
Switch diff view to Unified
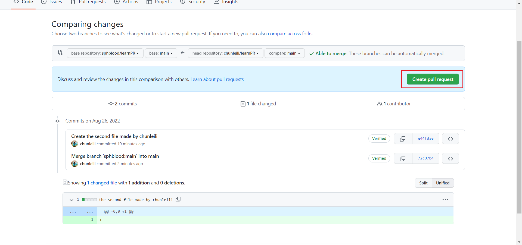[x=443, y=183]
